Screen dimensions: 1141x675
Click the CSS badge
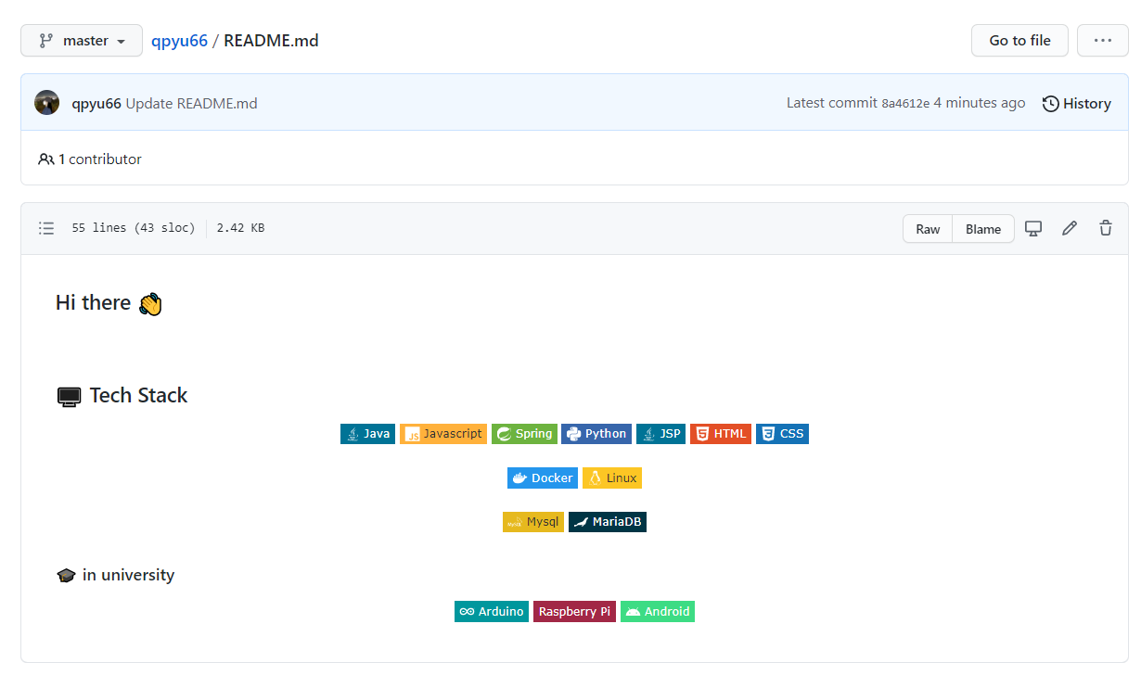(x=782, y=434)
